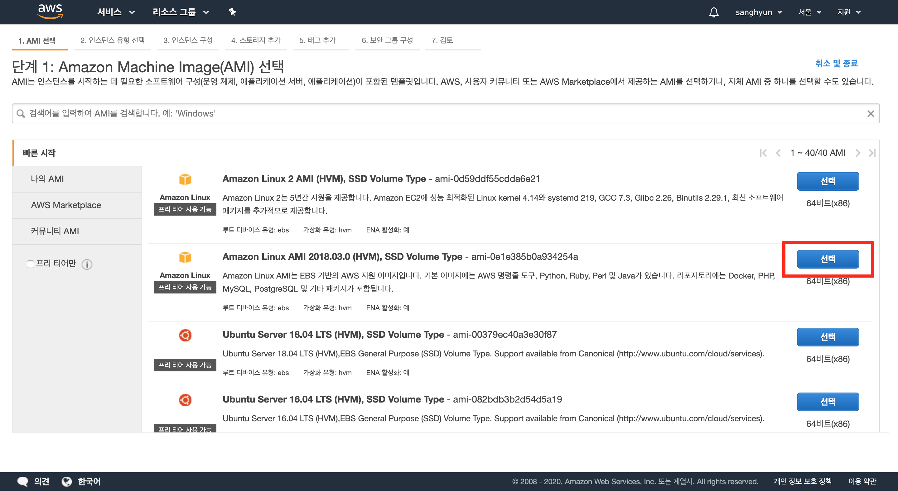Click the pin shortcut icon in navbar

point(232,12)
